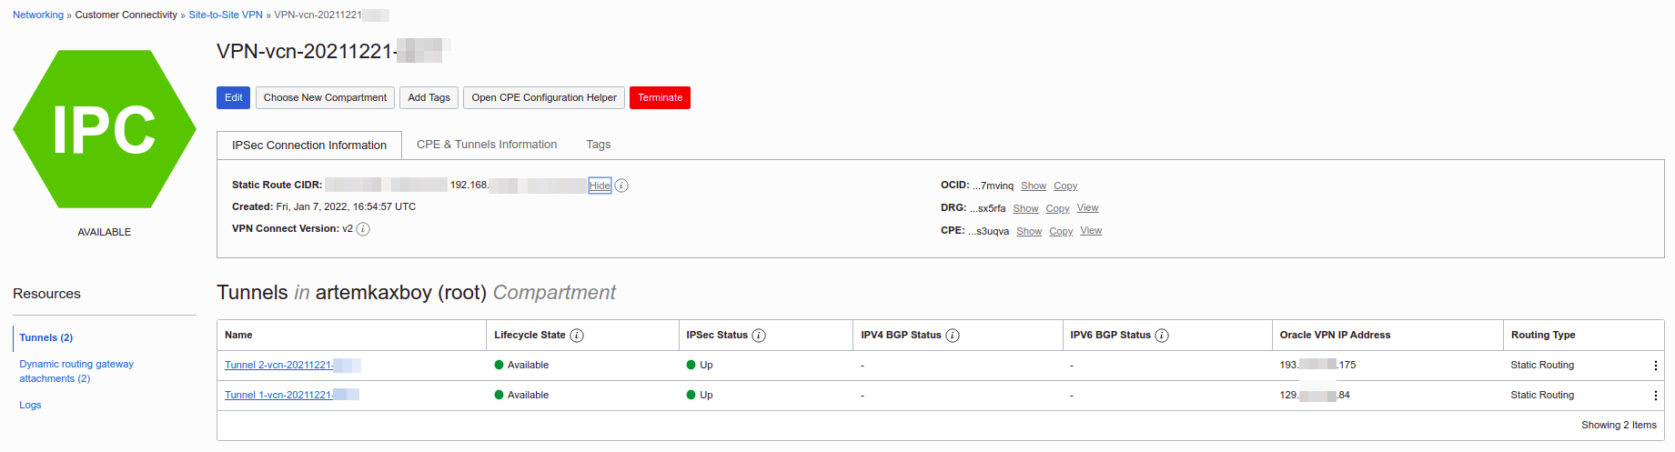The width and height of the screenshot is (1675, 452).
Task: Click info icon beside VPN Connect Version
Action: (363, 229)
